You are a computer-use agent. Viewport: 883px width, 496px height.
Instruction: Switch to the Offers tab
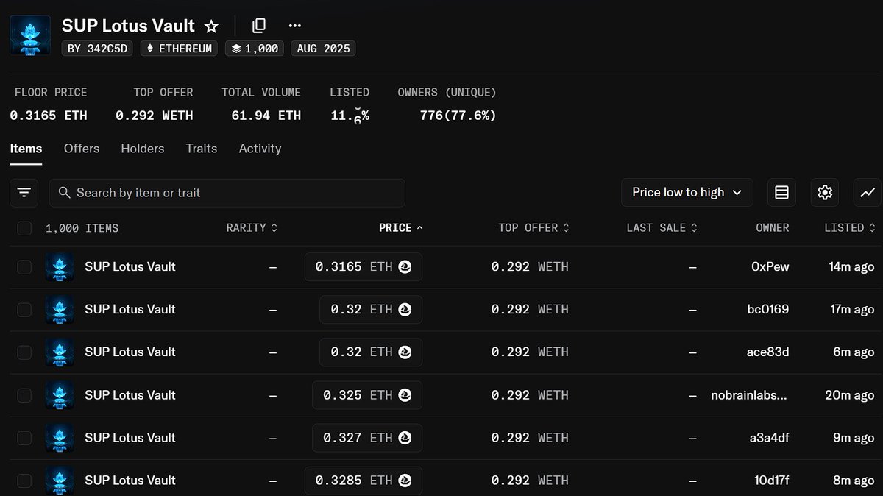81,149
